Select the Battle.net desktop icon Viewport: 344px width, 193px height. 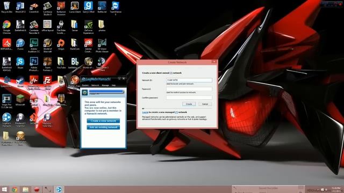(x=102, y=7)
